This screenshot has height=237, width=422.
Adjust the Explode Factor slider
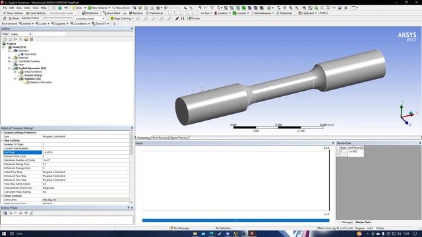pos(58,18)
